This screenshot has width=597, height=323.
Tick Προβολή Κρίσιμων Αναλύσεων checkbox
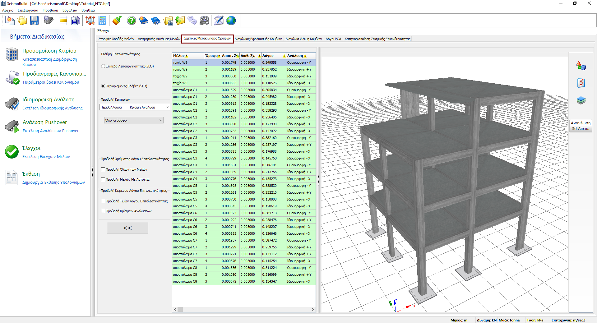pos(103,211)
